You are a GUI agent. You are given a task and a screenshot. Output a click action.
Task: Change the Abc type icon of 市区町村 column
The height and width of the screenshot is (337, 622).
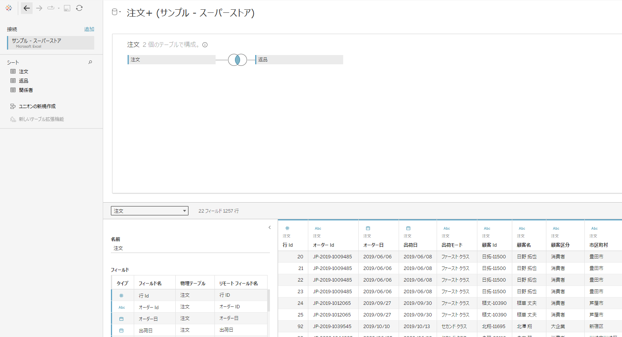coord(594,229)
